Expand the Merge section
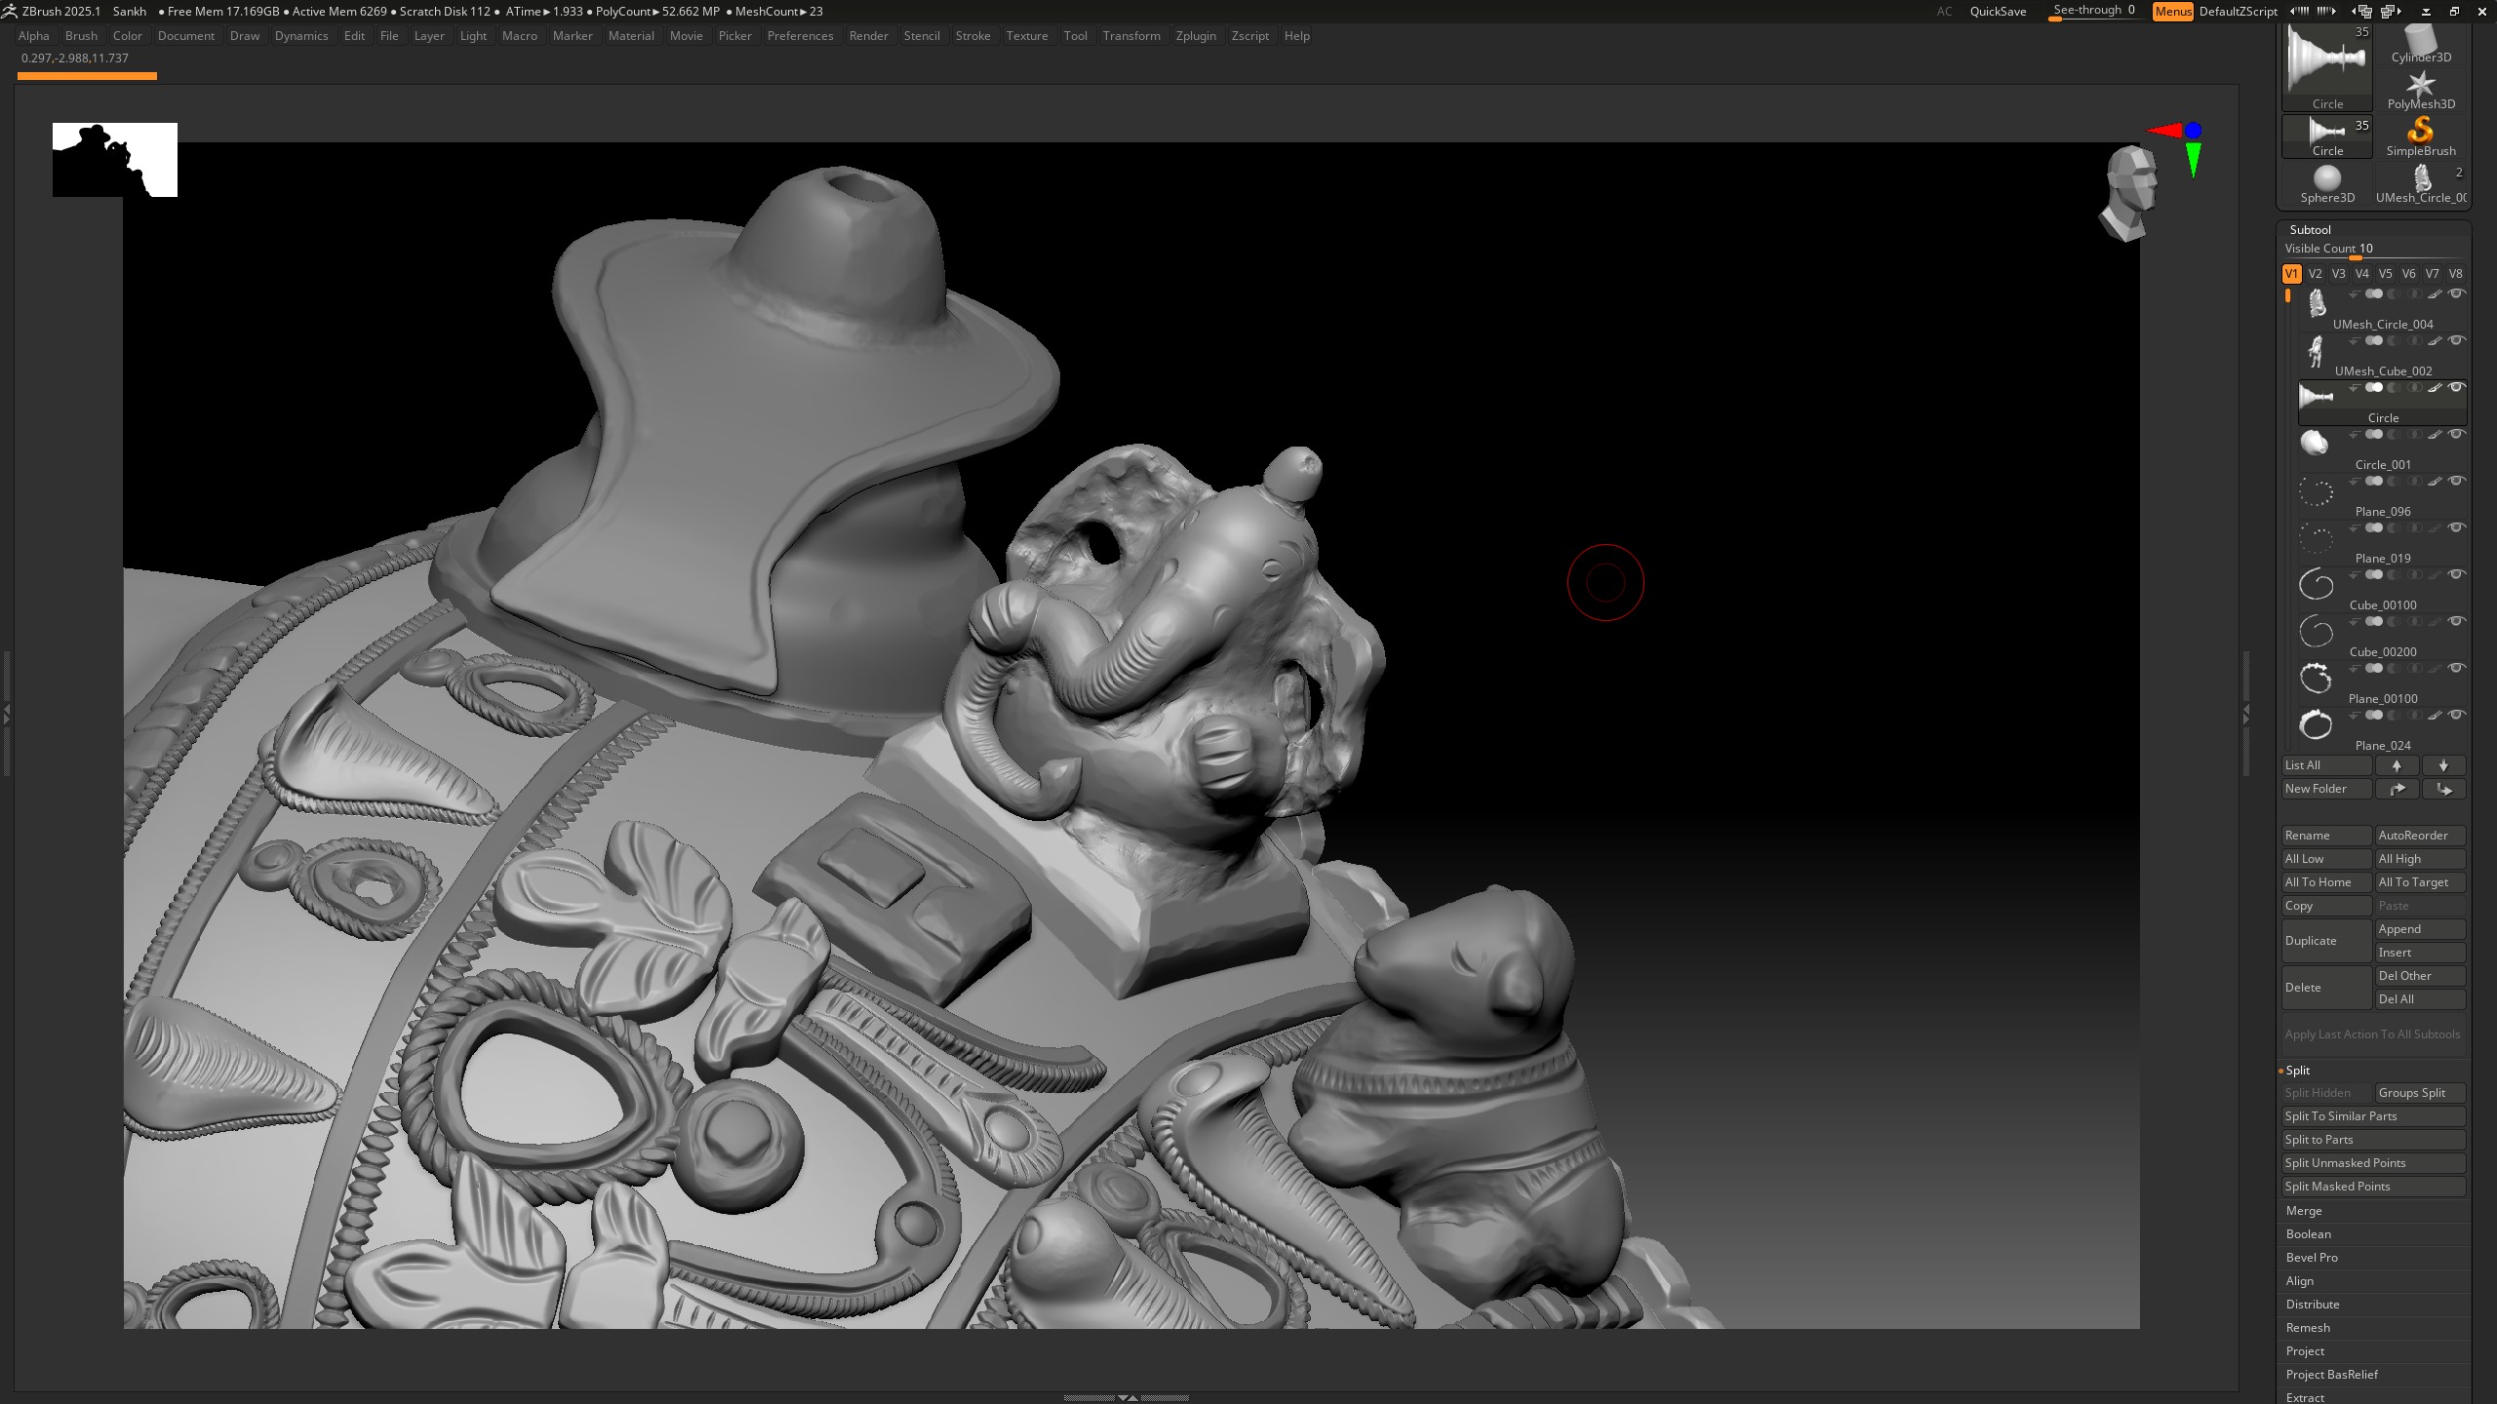 [x=2304, y=1210]
